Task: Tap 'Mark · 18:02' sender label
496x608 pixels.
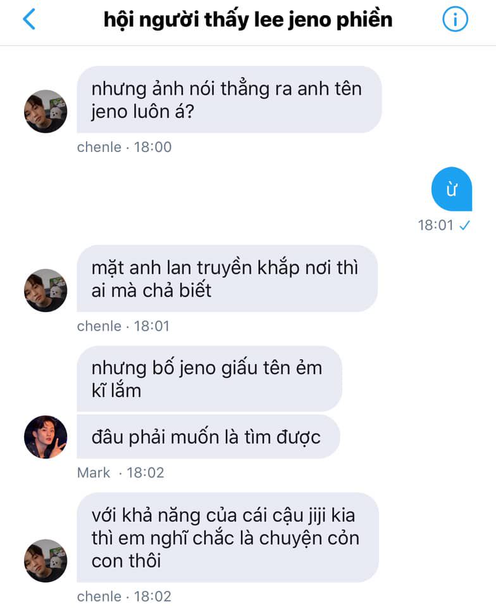Action: tap(120, 472)
